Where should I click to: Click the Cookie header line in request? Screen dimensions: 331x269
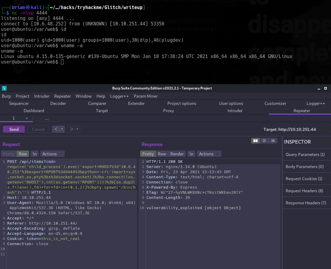tap(43, 239)
